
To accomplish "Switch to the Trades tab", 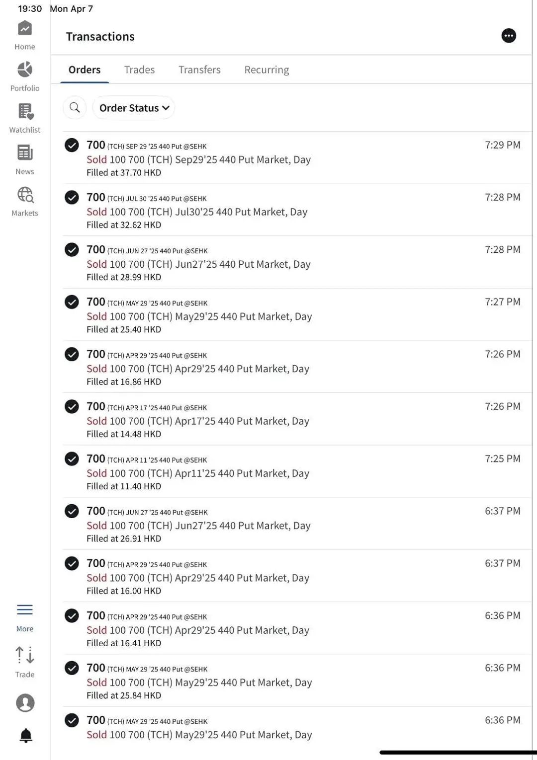I will point(139,70).
